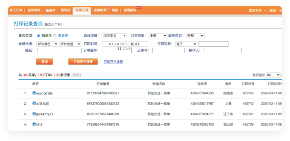Screen dimensions: 290x141
Task: Open the 宝贝简称 tab
Action: pyautogui.click(x=34, y=10)
